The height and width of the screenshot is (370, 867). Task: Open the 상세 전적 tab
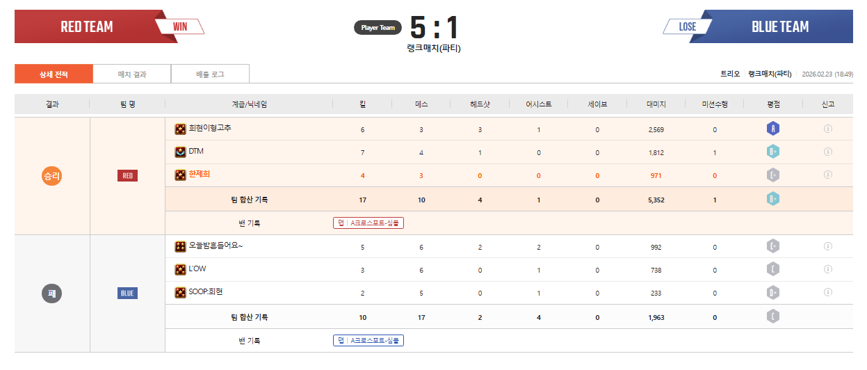click(54, 74)
